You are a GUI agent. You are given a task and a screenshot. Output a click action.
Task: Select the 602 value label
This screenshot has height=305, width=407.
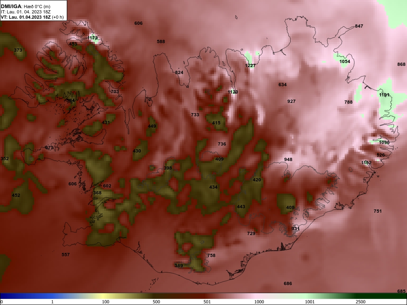107,186
